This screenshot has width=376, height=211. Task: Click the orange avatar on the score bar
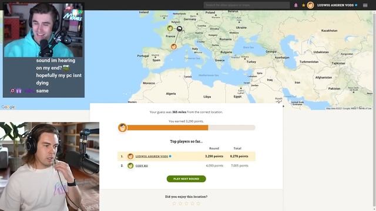point(122,128)
